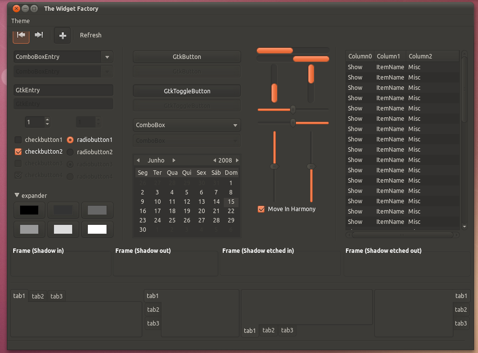Go to previous year arrow before 2008

point(214,161)
